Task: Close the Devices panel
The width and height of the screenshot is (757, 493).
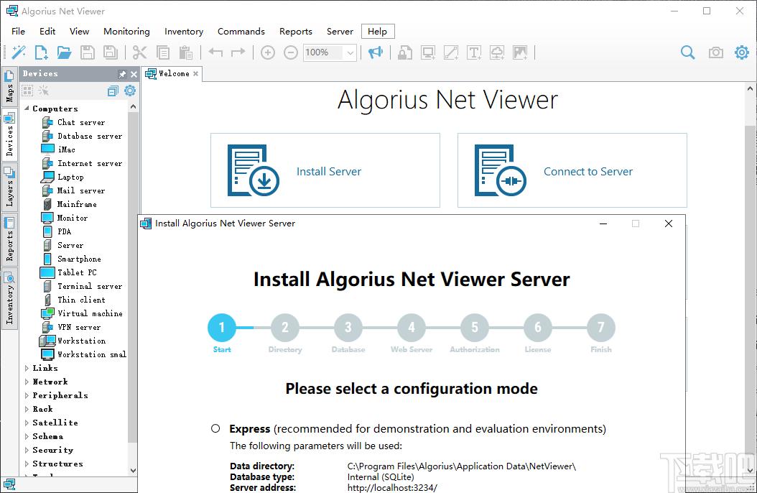Action: click(134, 74)
